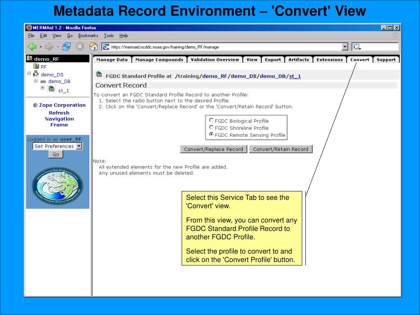Click the demo_RF header in navigation frame
The height and width of the screenshot is (315, 420).
[x=57, y=59]
